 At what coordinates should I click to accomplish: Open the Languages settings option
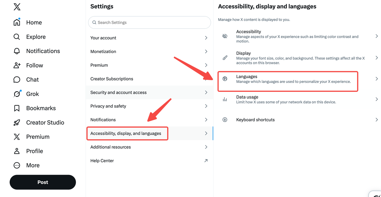[x=288, y=79]
